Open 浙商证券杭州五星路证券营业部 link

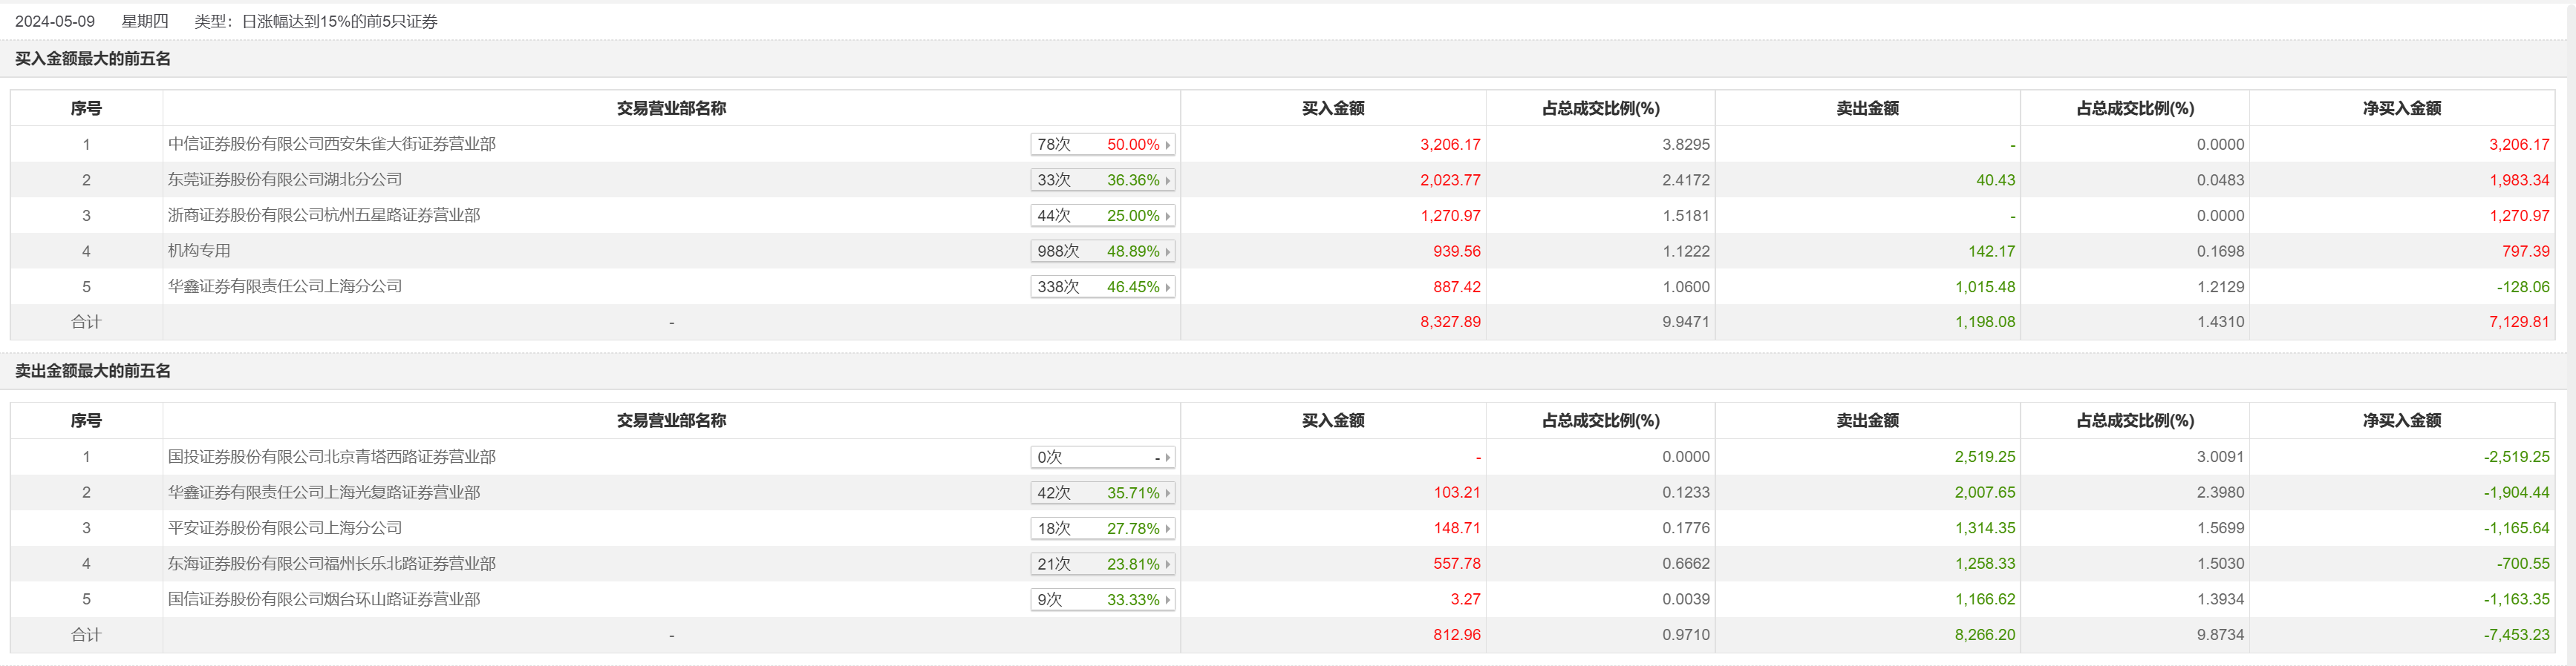(x=324, y=216)
